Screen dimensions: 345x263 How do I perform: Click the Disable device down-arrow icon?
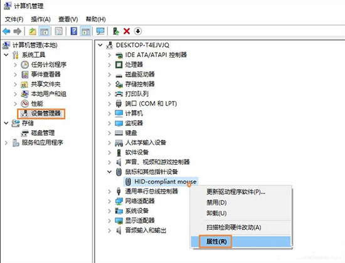(138, 31)
